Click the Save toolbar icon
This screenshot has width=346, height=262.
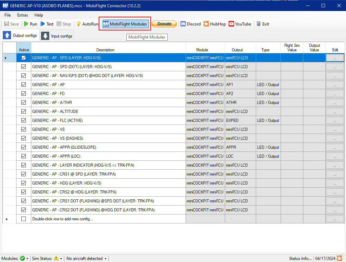(11, 24)
